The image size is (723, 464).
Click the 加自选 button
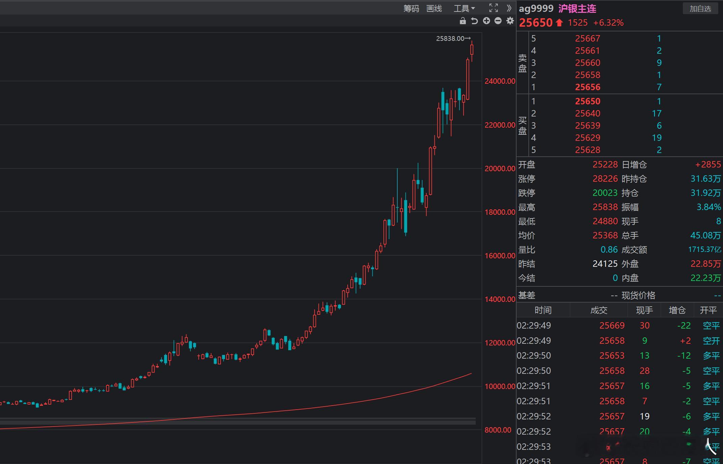coord(700,8)
